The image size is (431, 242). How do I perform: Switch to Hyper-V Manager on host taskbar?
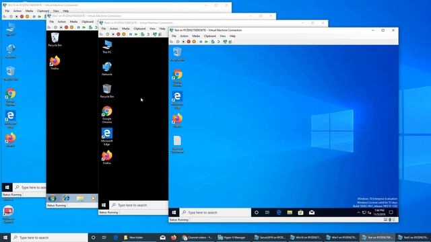pyautogui.click(x=232, y=237)
